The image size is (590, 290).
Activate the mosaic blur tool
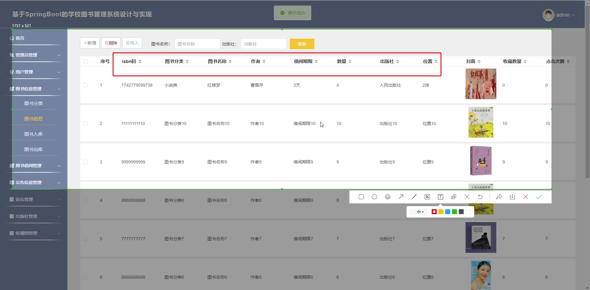(427, 197)
